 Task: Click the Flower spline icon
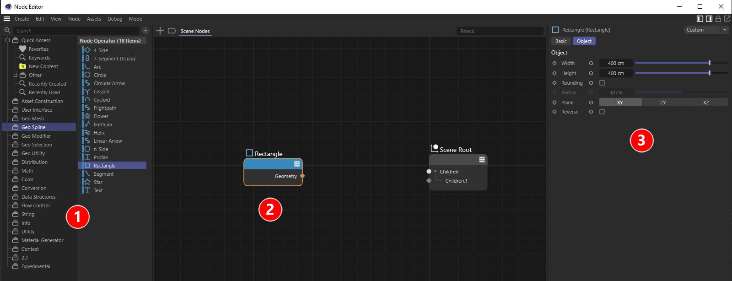(x=87, y=116)
